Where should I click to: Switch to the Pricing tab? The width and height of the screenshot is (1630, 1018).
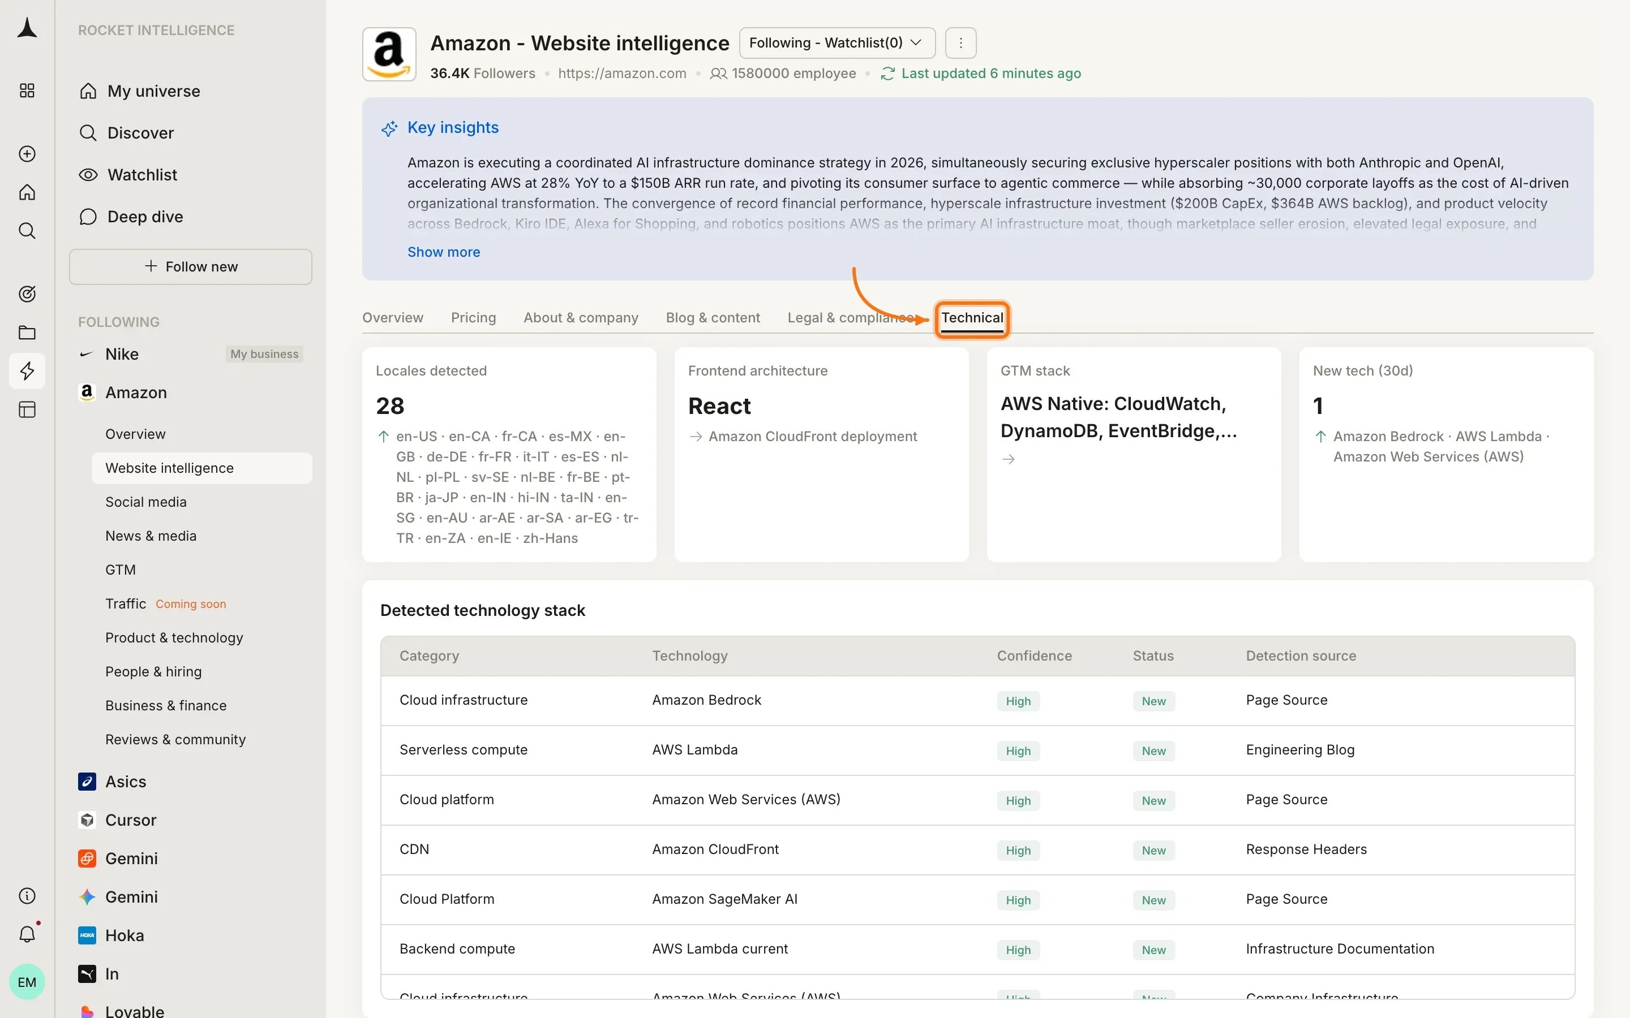coord(474,317)
